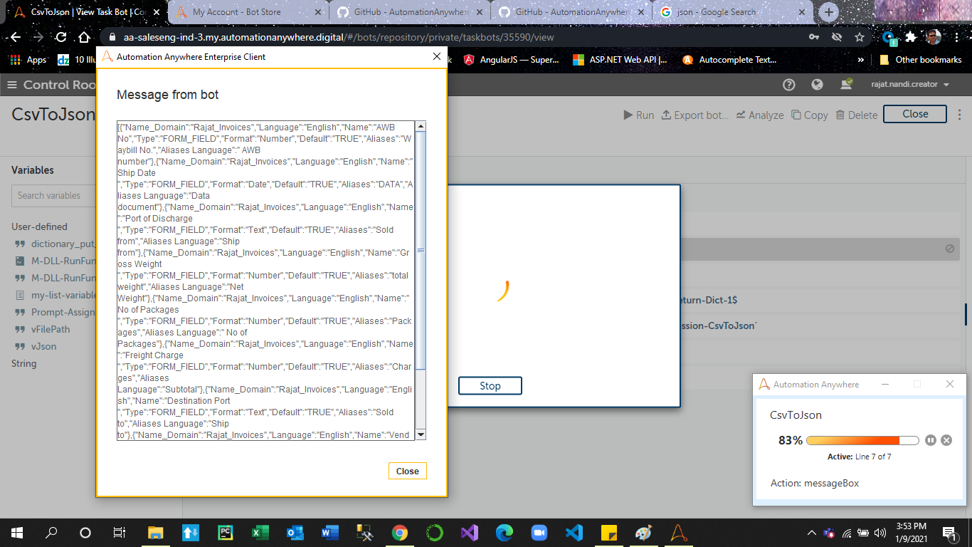The height and width of the screenshot is (547, 972).
Task: Go to the browser home page
Action: tap(84, 37)
